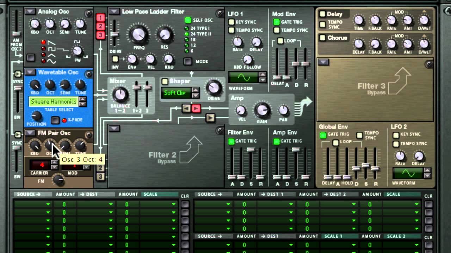The image size is (451, 253).
Task: Click the Square Harmonics table display
Action: tap(54, 102)
